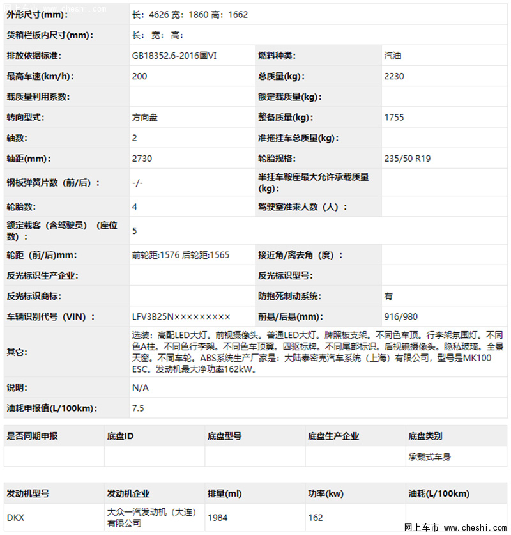Select the wheelbase value 2730
Viewport: 511px width, 535px height.
142,159
